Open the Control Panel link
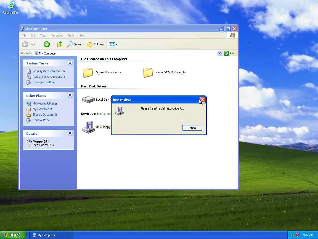Screen dimensions: 318x239 41,120
